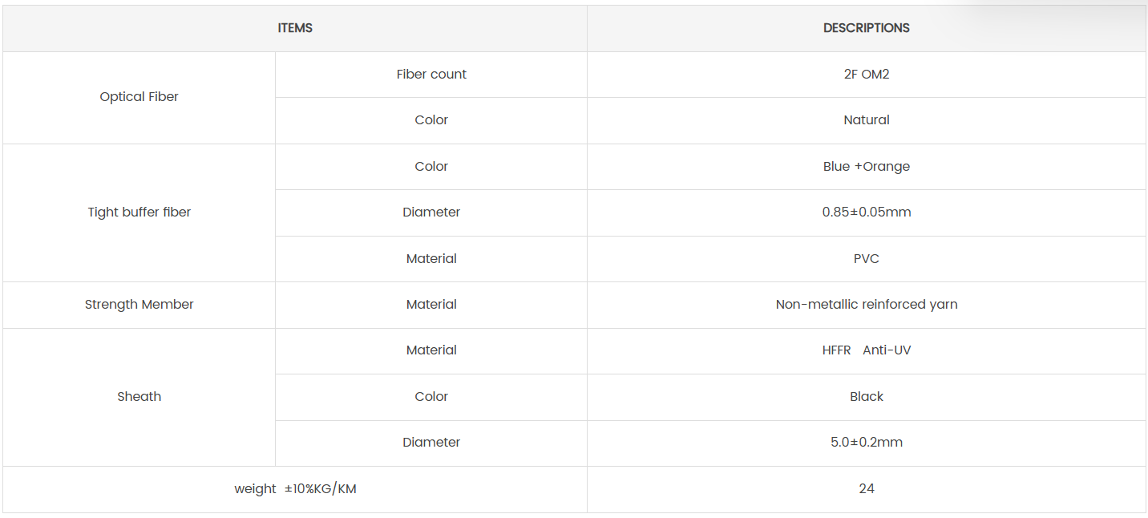Click the DESCRIPTIONS column header
This screenshot has height=518, width=1148.
coord(866,28)
